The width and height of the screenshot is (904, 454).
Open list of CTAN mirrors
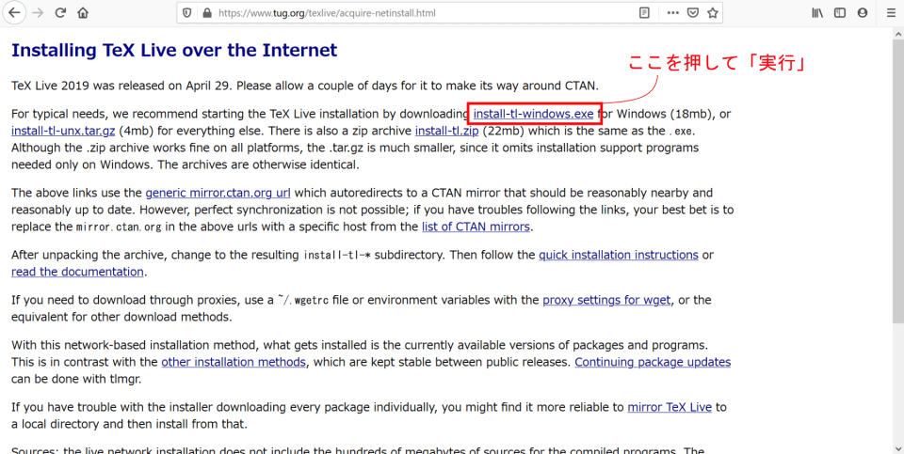476,227
